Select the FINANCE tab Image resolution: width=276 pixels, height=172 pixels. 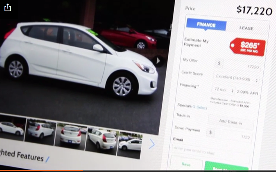pyautogui.click(x=206, y=25)
